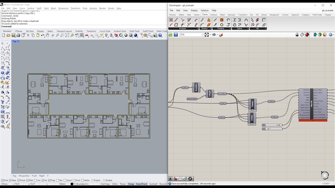Switch to the Kangaroo2 tab in Grasshopper
Image resolution: width=335 pixels, height=188 pixels.
coord(274,15)
